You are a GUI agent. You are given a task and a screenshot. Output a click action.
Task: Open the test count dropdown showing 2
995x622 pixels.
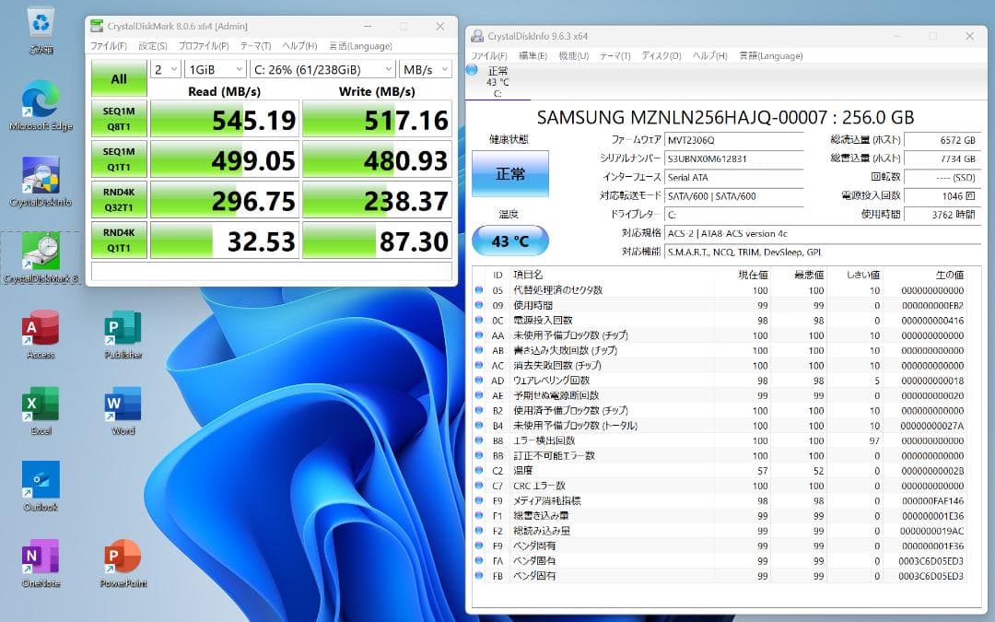(x=167, y=68)
